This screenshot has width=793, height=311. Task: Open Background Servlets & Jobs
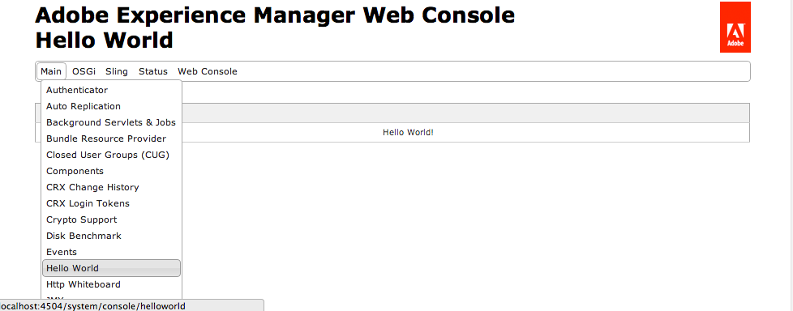[111, 122]
